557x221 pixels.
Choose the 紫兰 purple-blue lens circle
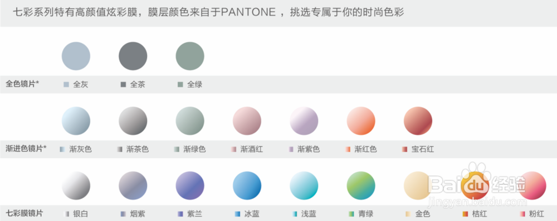pos(190,185)
